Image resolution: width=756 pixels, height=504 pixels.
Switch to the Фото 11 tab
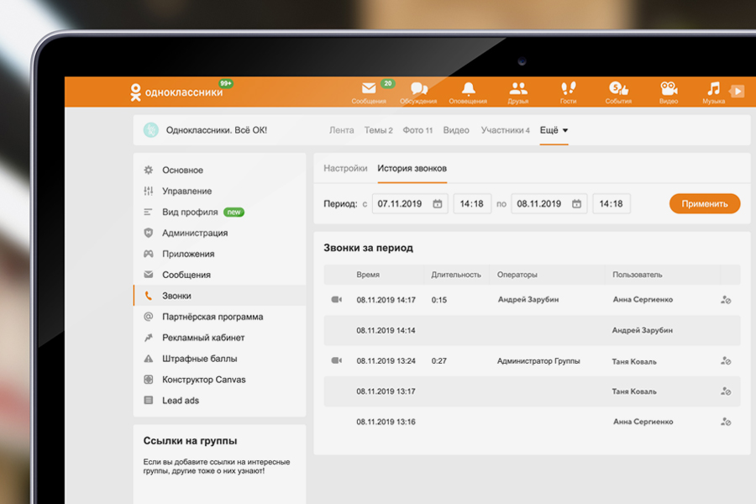[417, 130]
